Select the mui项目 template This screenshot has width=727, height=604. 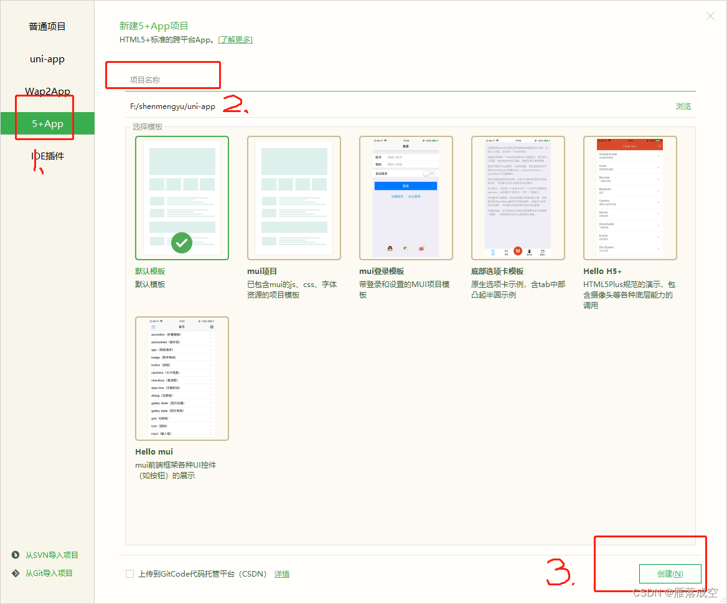point(294,197)
